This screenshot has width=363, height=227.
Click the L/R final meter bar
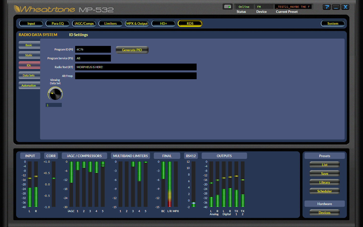(x=169, y=184)
